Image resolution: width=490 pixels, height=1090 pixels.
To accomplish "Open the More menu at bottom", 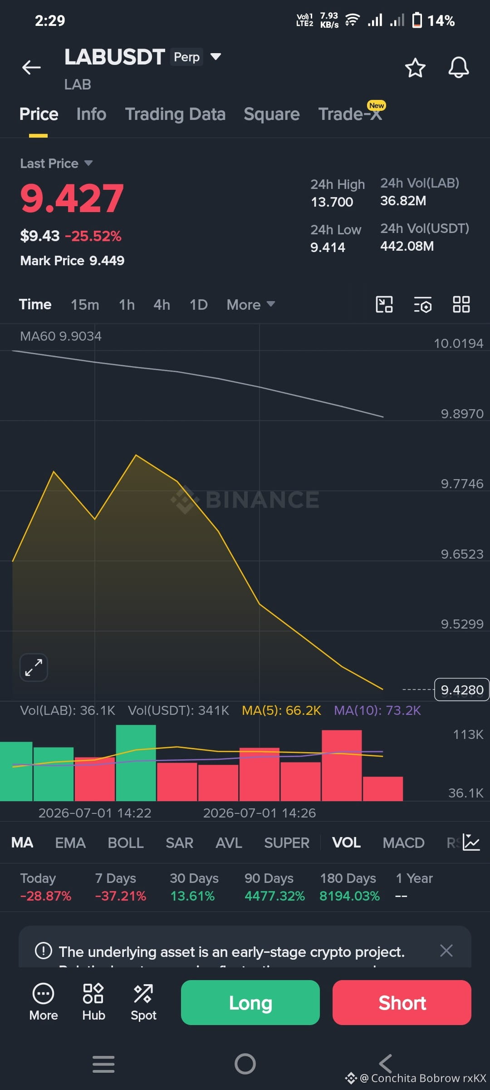I will [44, 1002].
